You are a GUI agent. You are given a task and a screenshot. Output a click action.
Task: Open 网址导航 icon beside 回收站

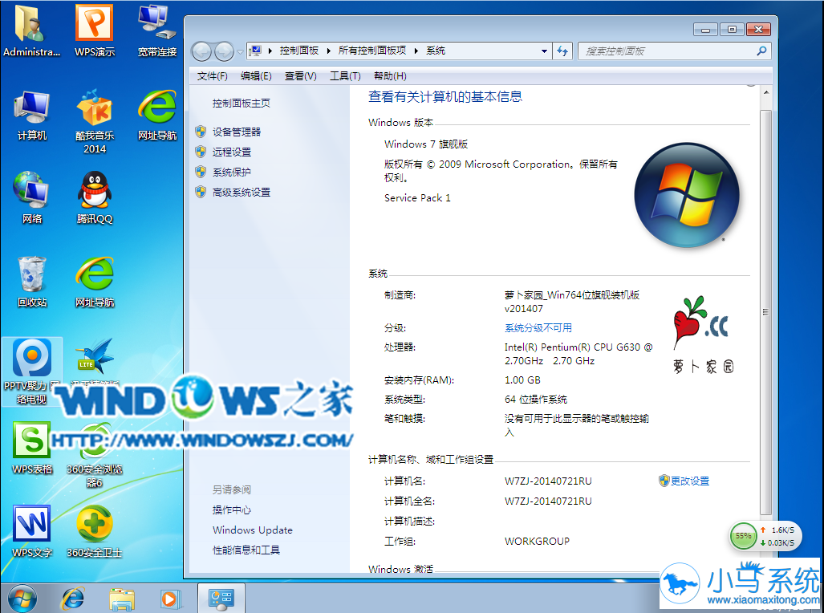pyautogui.click(x=95, y=282)
